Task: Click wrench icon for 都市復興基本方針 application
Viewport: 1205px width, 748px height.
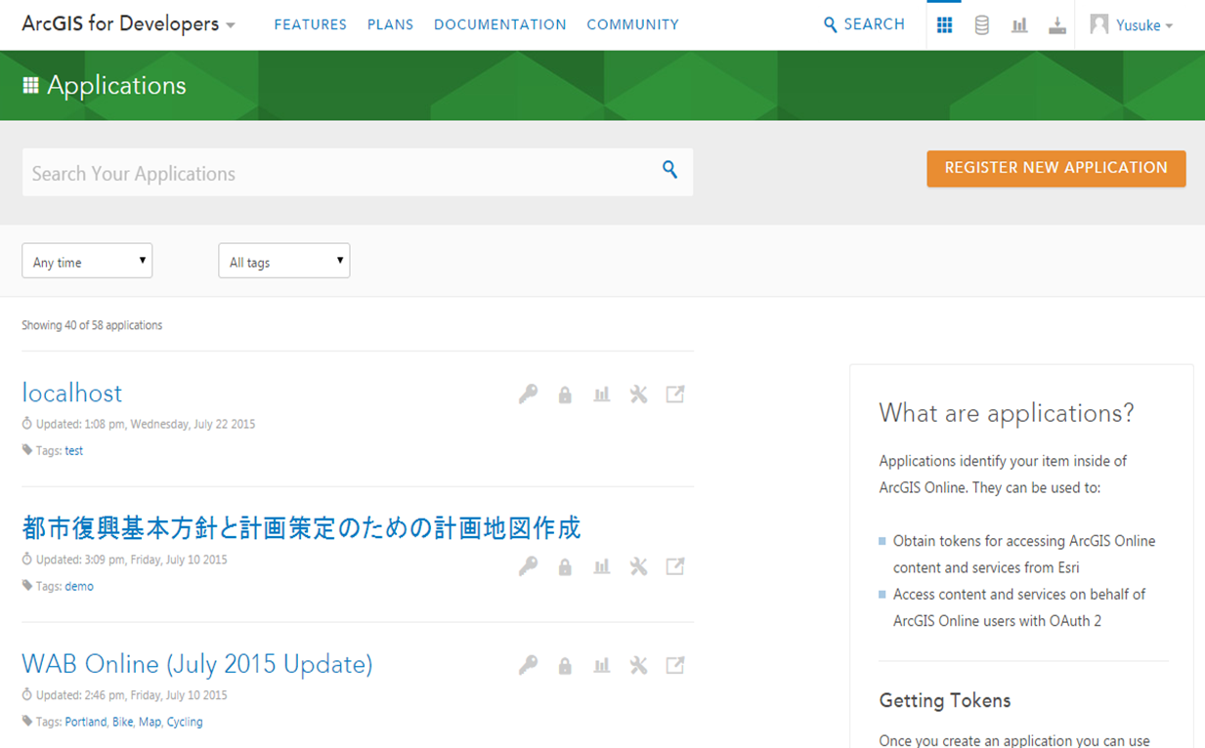Action: [638, 566]
